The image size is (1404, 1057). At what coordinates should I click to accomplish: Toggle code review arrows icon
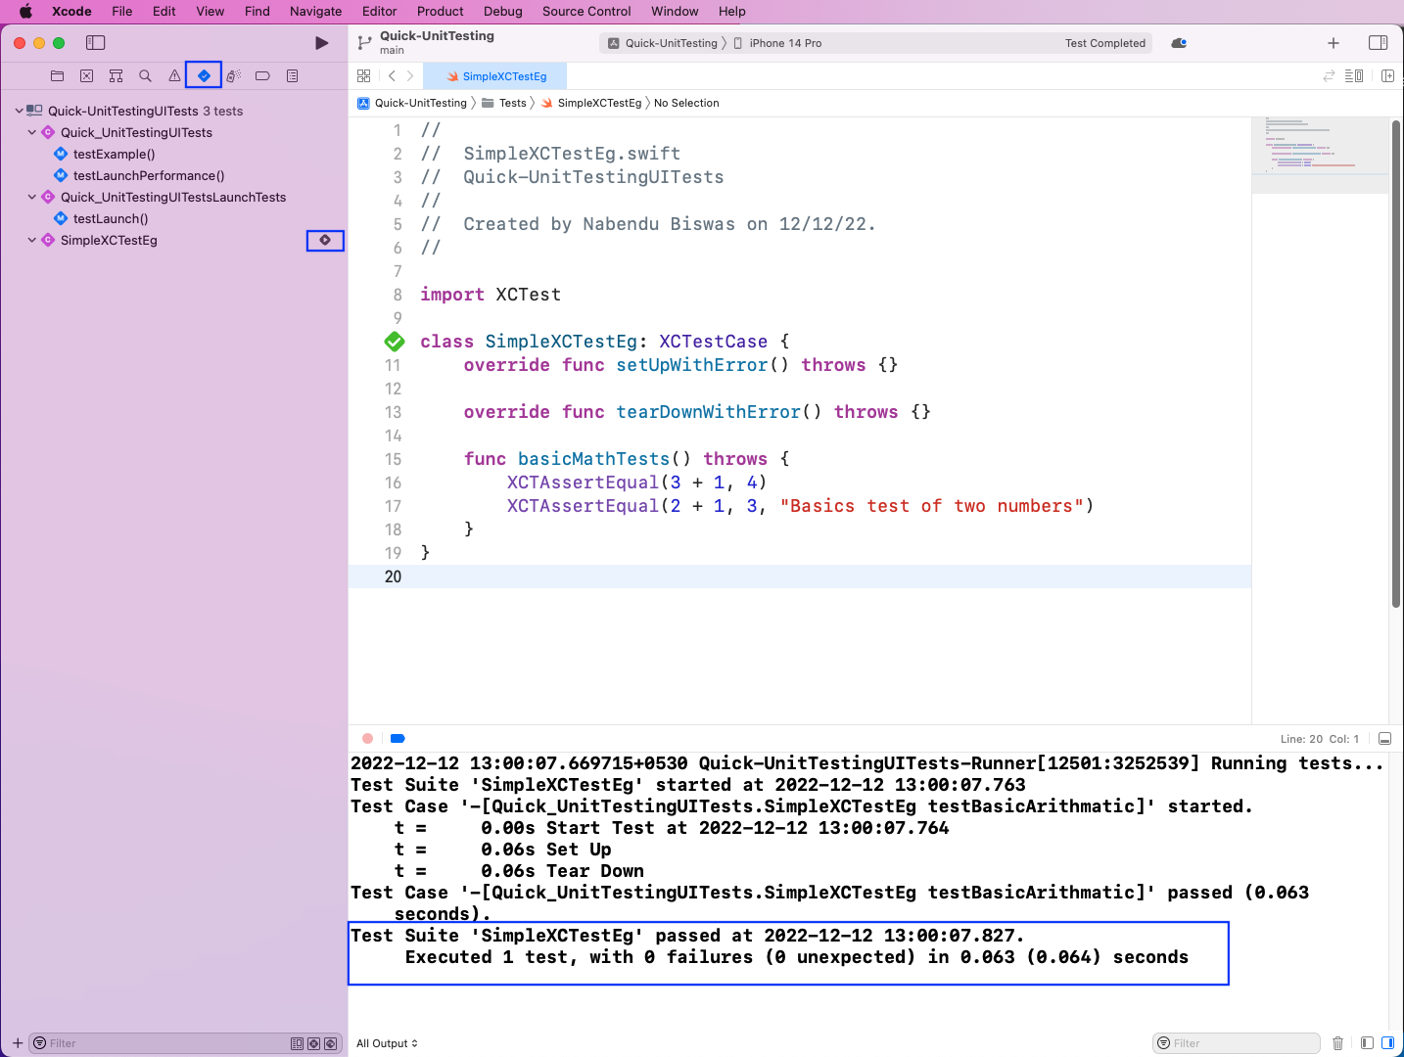pos(1329,75)
